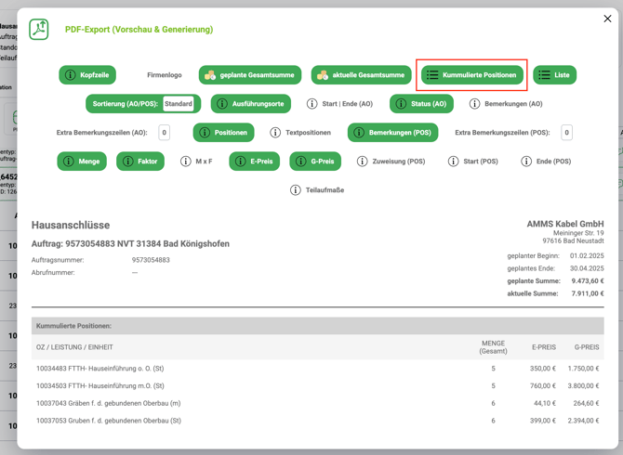Enable the Firmenlogo option
Image resolution: width=623 pixels, height=455 pixels.
[x=165, y=75]
